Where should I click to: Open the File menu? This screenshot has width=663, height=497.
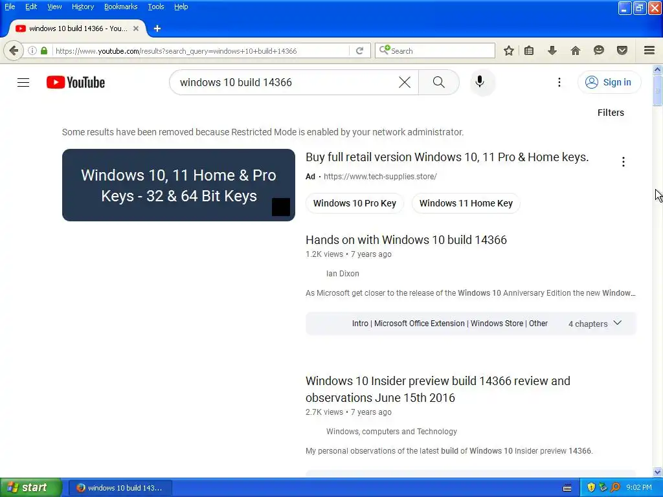tap(10, 6)
